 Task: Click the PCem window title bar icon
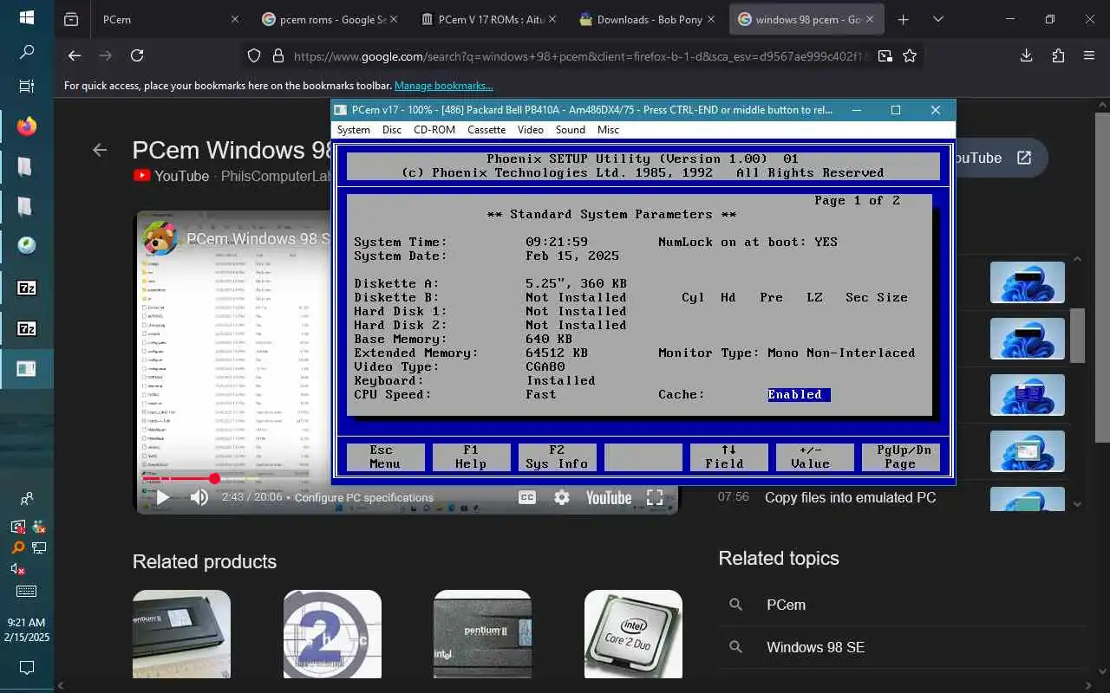pyautogui.click(x=342, y=110)
